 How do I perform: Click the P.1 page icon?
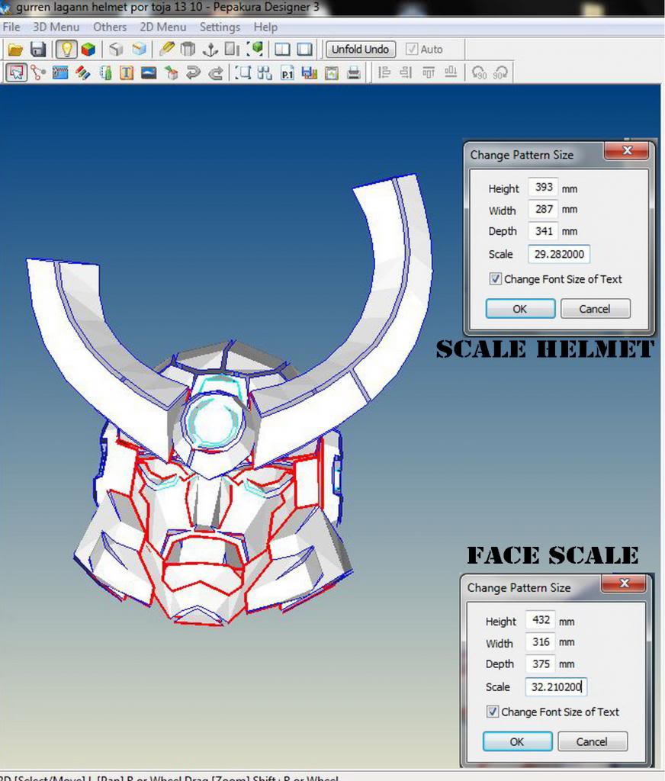pos(287,73)
